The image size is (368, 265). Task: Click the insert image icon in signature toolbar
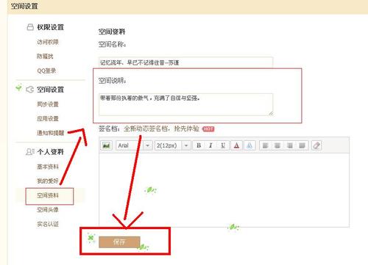[106, 145]
